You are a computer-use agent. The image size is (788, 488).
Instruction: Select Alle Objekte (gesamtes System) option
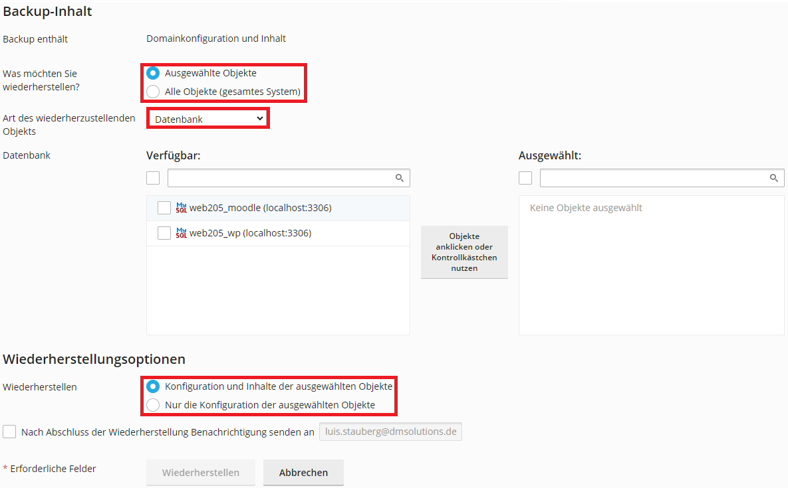153,92
